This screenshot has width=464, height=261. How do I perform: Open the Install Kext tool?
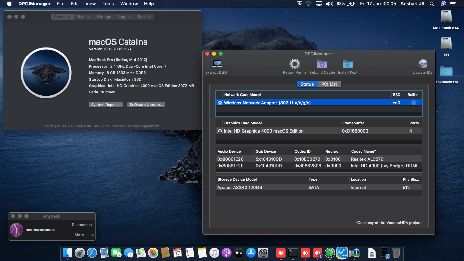point(347,64)
